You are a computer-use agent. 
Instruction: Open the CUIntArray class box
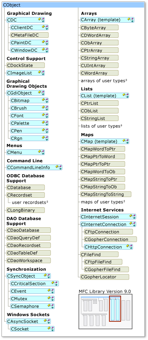click(100, 65)
